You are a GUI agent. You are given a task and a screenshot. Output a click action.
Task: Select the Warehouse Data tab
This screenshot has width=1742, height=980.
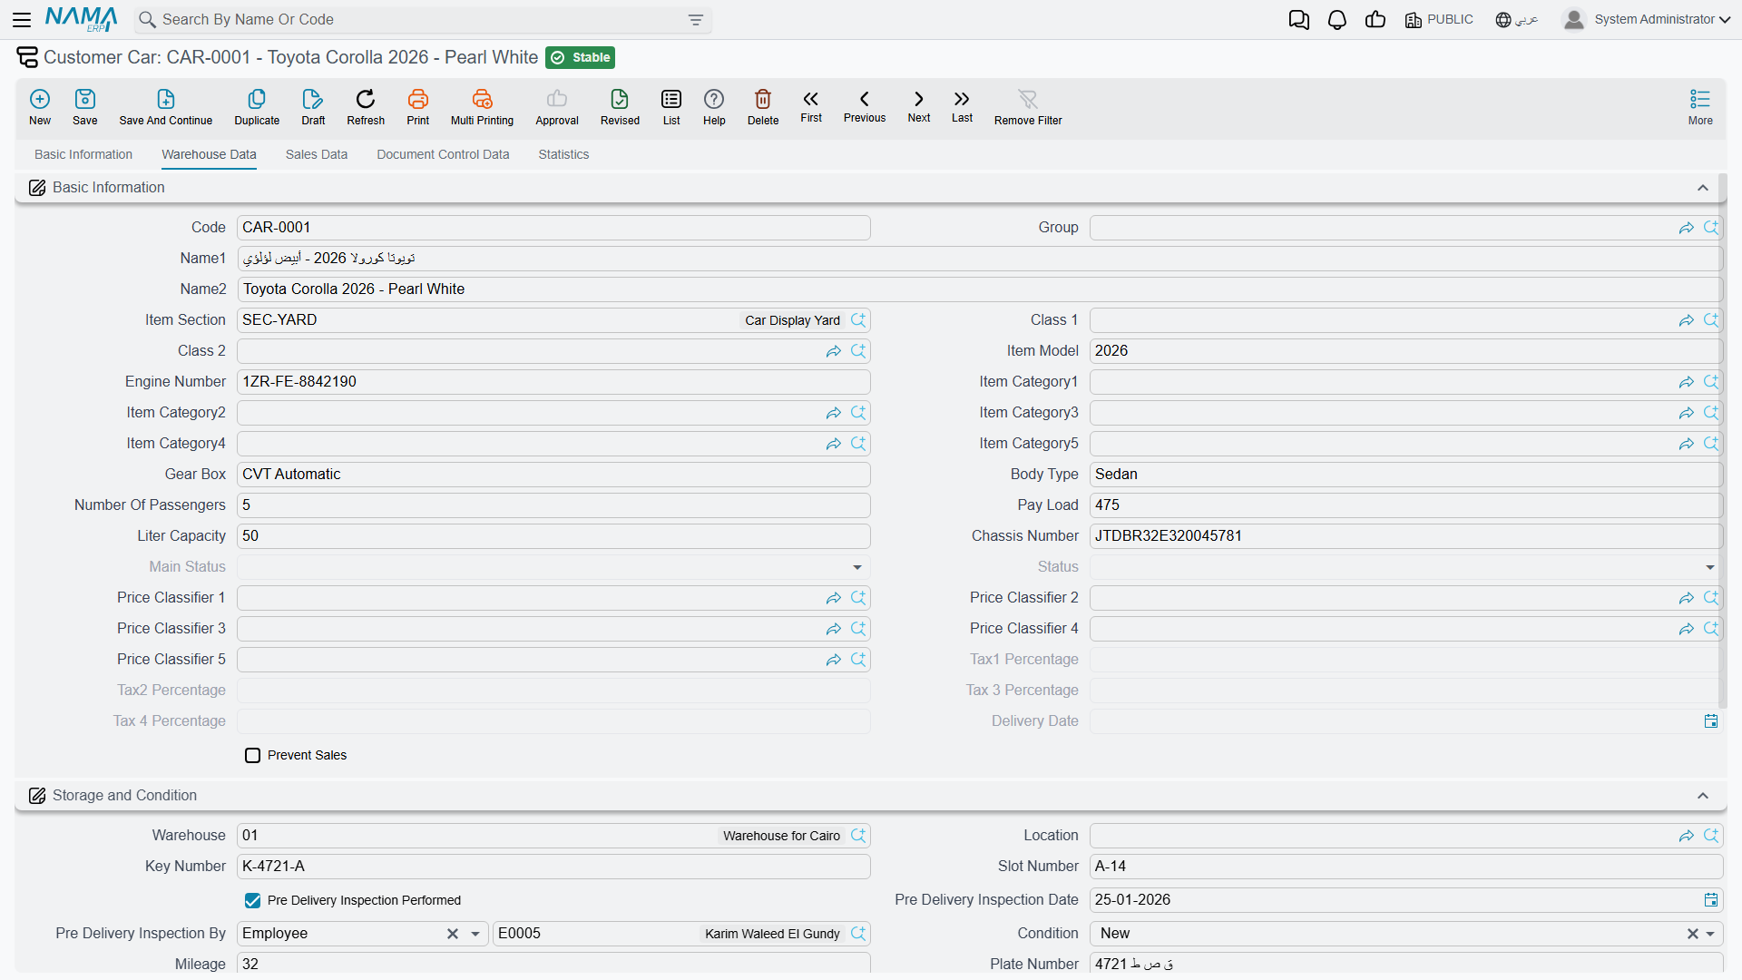pos(209,154)
